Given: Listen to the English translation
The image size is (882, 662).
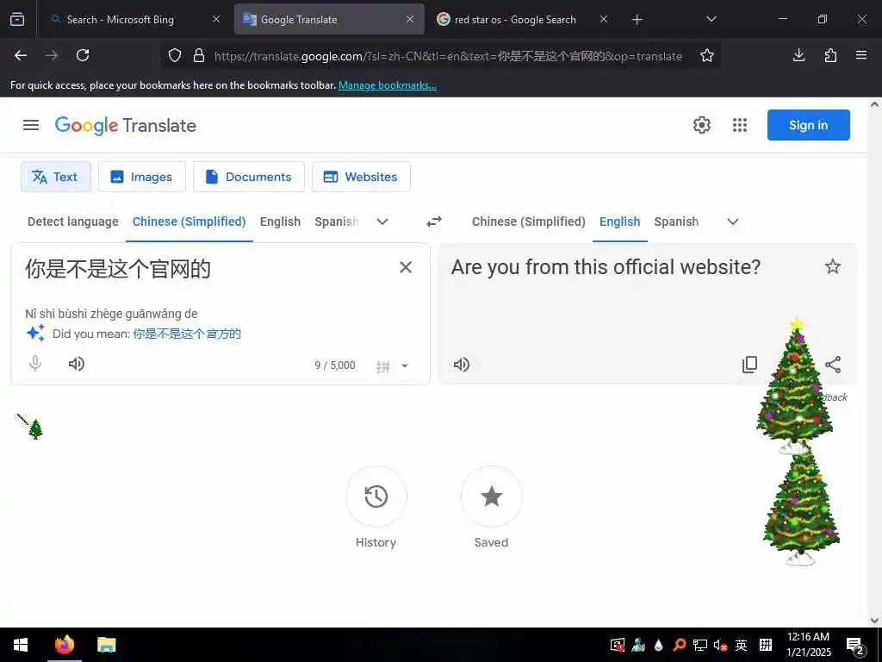Looking at the screenshot, I should pyautogui.click(x=462, y=365).
